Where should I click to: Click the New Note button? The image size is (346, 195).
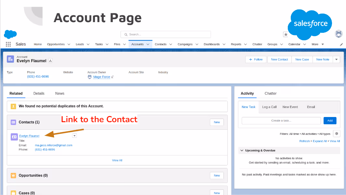[x=323, y=59]
